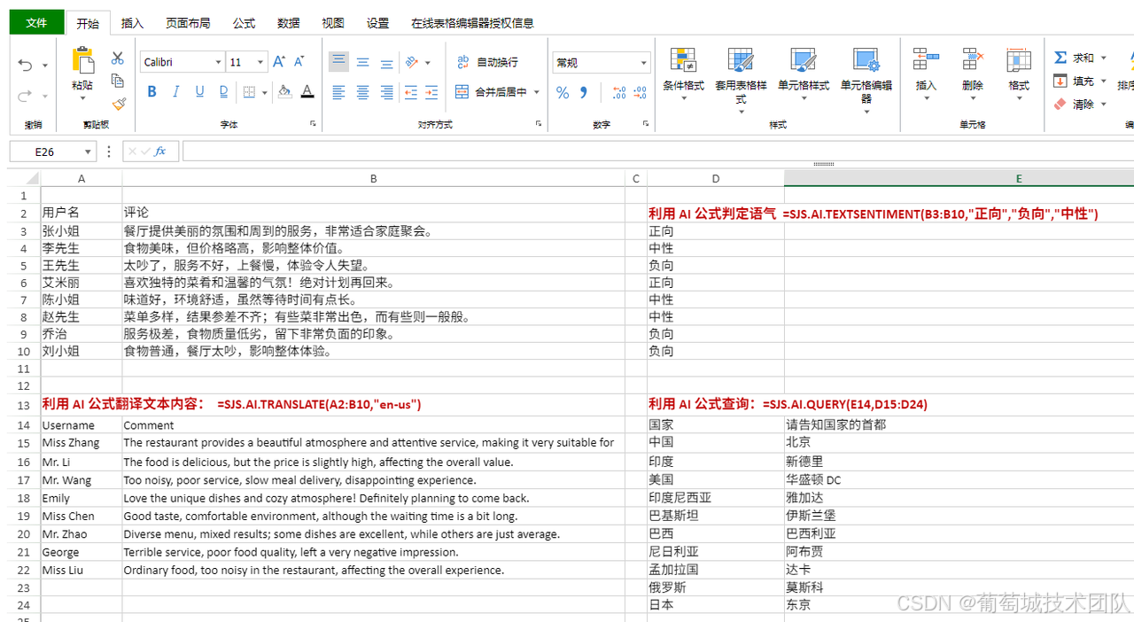
Task: Open the 常规 number format dropdown
Action: (643, 63)
